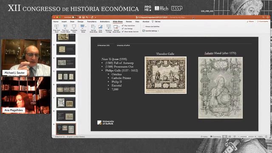This screenshot has height=153, width=272.
Task: Open the Subtitle Settings dropdown
Action: tap(151, 31)
